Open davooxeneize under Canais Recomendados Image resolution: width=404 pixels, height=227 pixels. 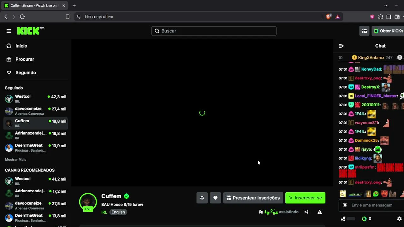coord(36,206)
